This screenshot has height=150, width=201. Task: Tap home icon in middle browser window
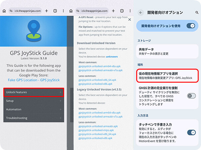click(x=71, y=11)
